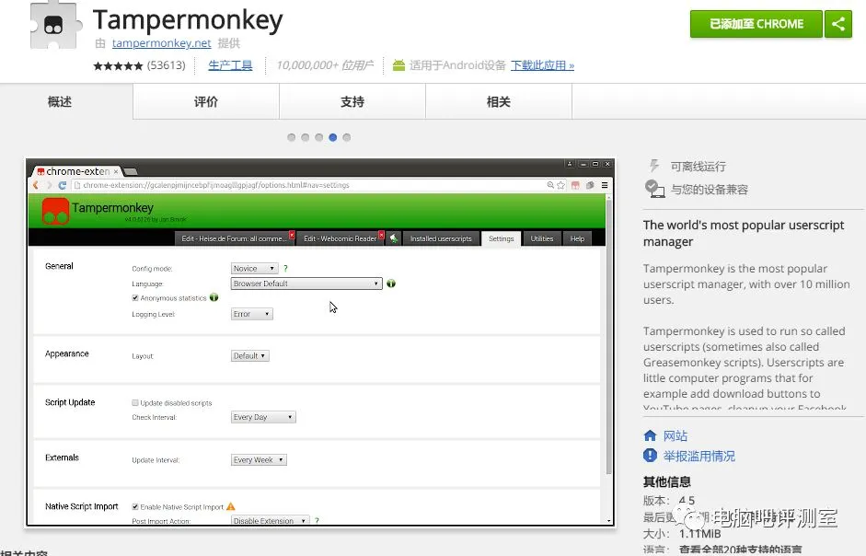The height and width of the screenshot is (556, 866).
Task: Open the Disable Extension dropdown
Action: point(270,521)
